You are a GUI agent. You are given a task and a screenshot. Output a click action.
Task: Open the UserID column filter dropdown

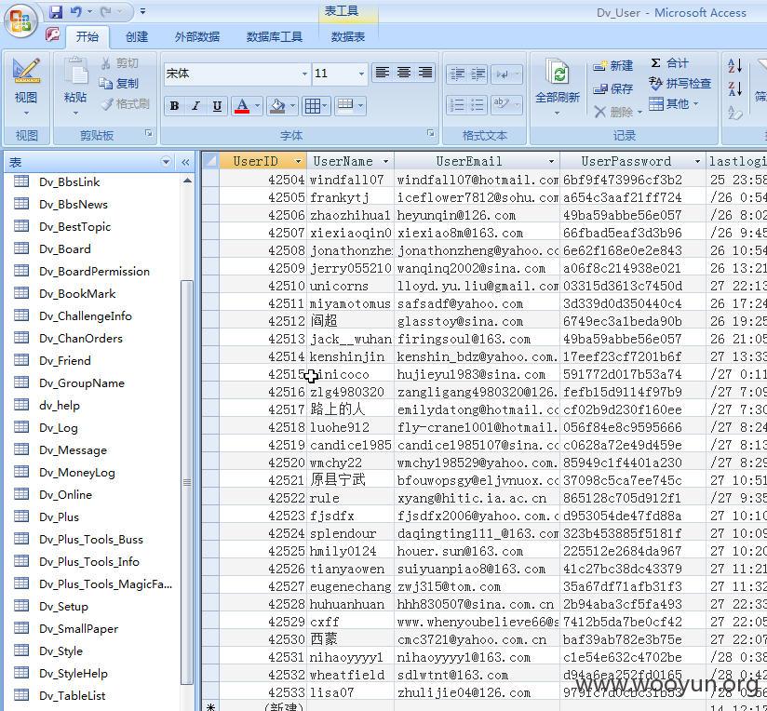click(298, 161)
